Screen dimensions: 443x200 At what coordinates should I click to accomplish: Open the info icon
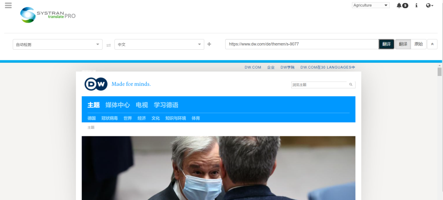pyautogui.click(x=416, y=5)
